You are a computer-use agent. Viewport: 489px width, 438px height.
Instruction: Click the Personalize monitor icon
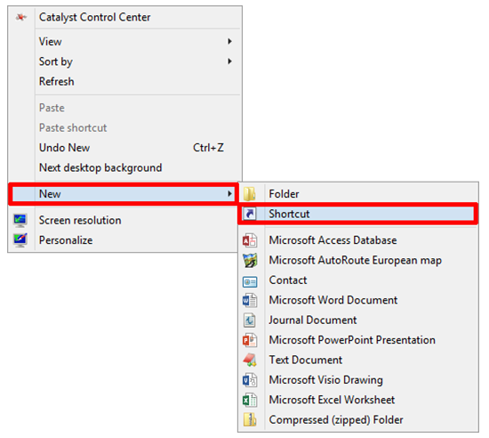pyautogui.click(x=20, y=240)
